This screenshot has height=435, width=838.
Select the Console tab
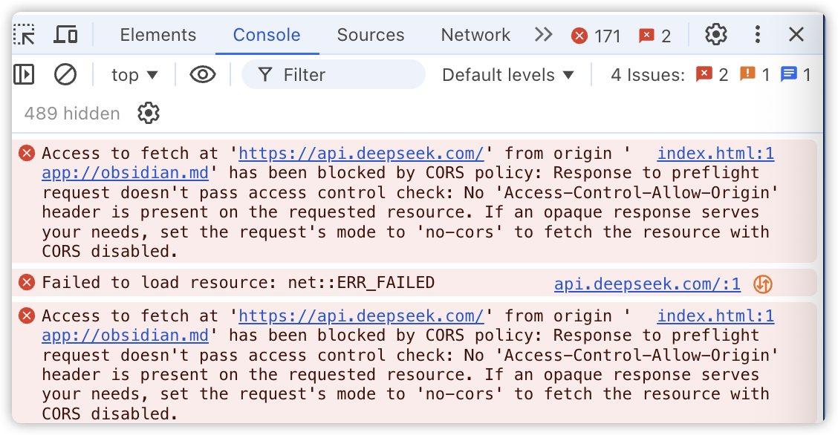[267, 35]
